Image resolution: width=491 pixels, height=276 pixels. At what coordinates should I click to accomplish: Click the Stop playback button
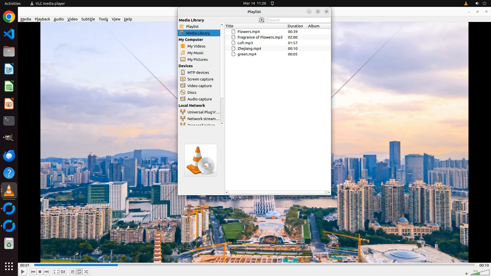click(40, 272)
